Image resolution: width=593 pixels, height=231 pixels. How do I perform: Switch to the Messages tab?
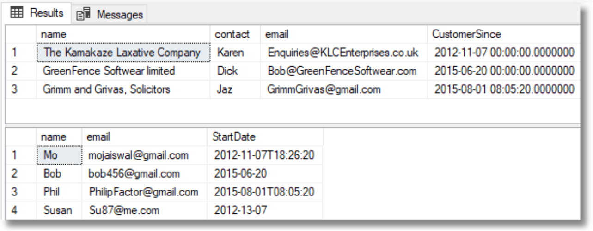tap(109, 14)
